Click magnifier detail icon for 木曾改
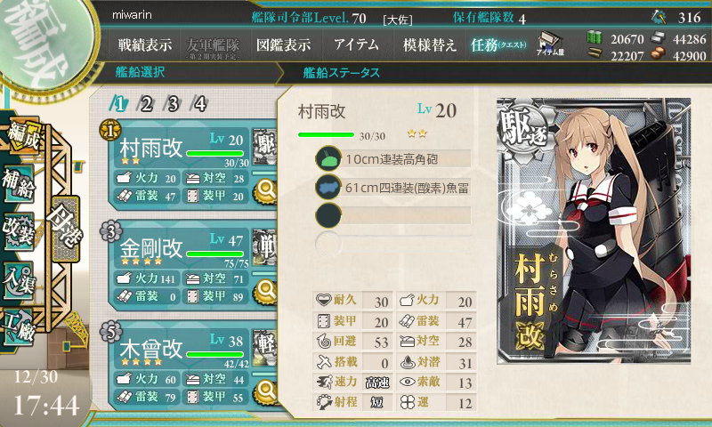This screenshot has width=712, height=427. pos(265,391)
